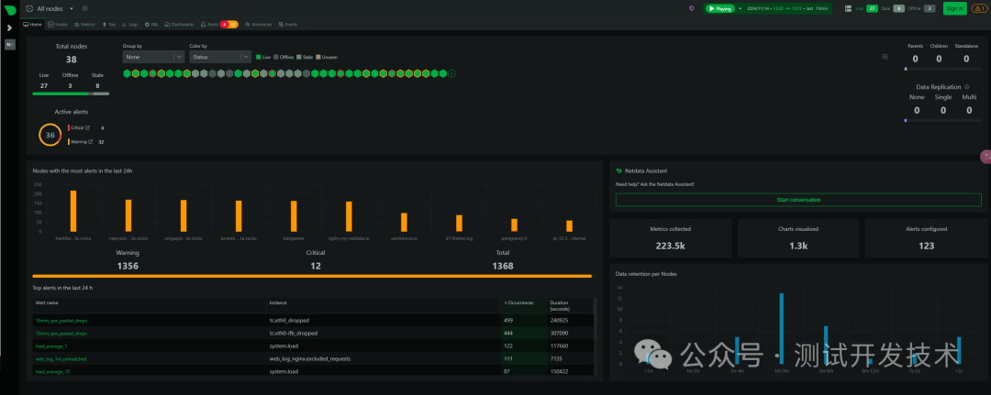The width and height of the screenshot is (991, 395).
Task: Click the Offline legend swatch
Action: point(275,57)
